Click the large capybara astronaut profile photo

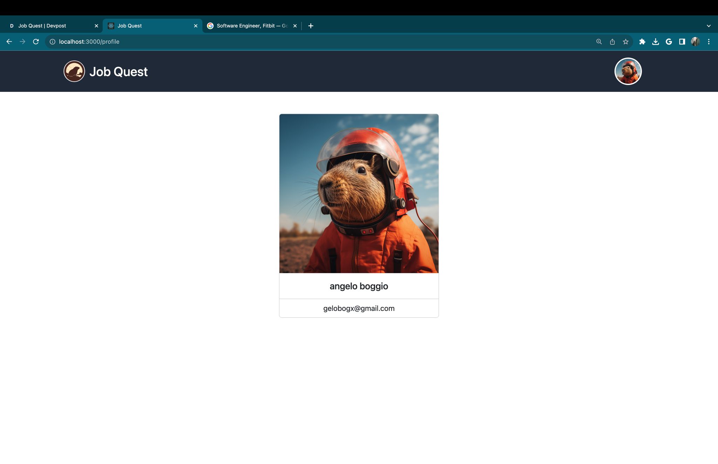pos(359,193)
